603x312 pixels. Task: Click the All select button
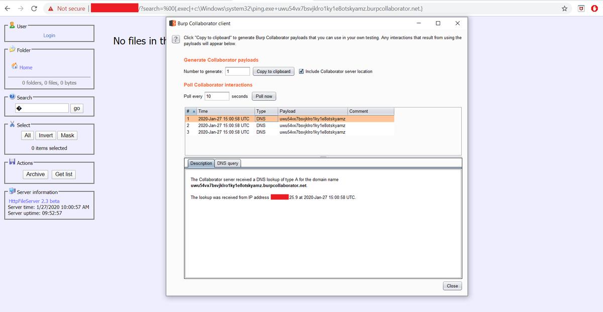click(28, 135)
